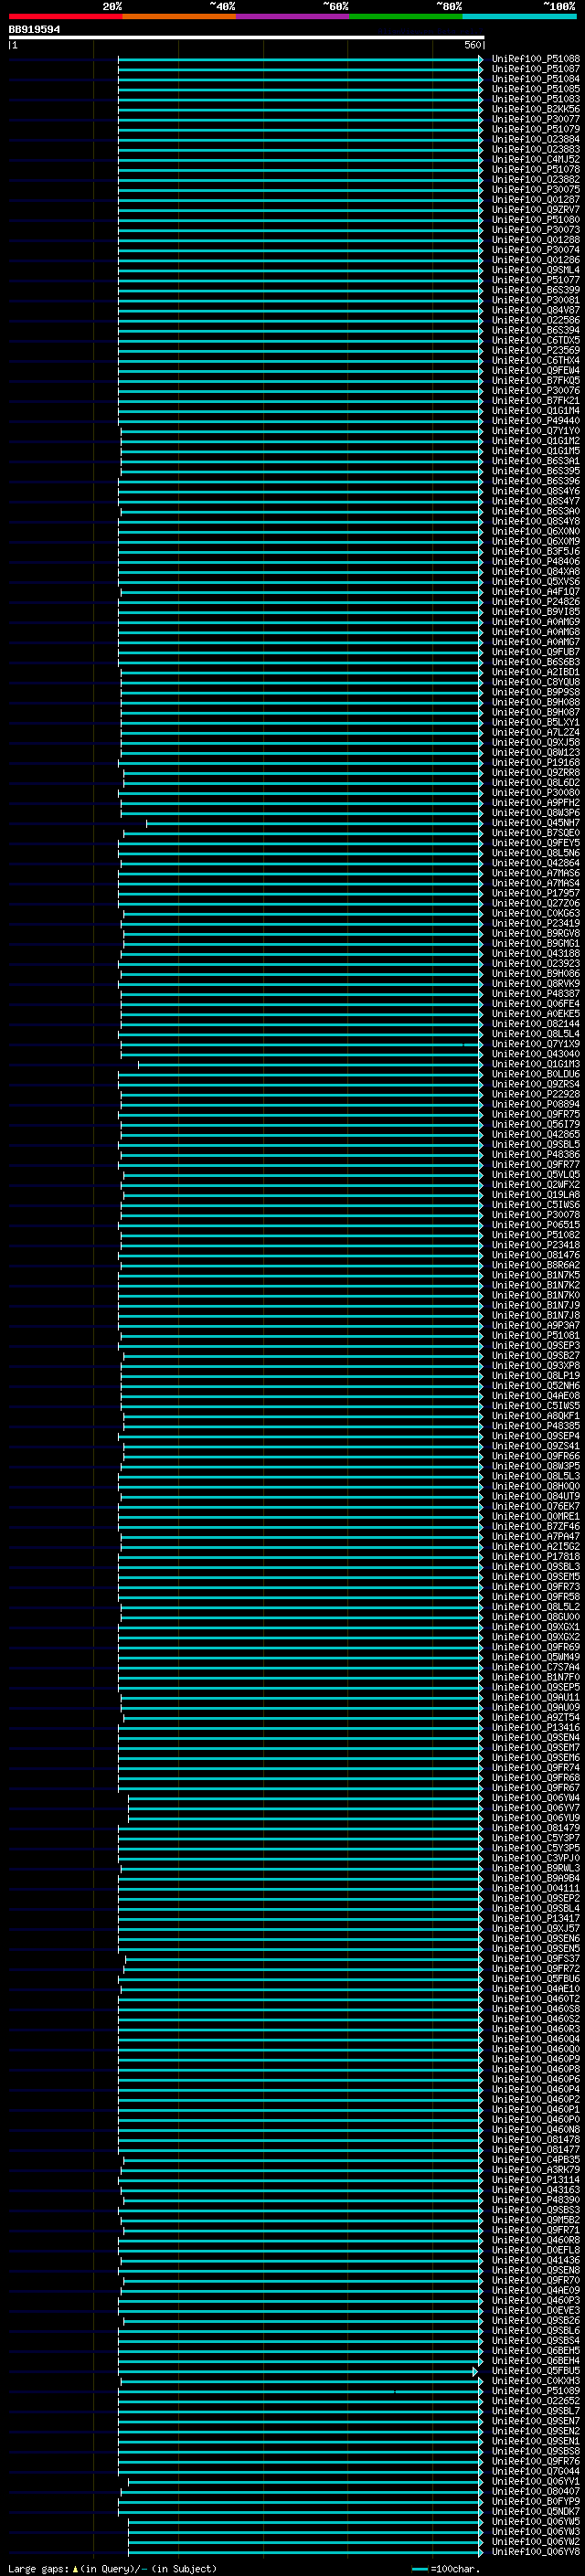Click the query end position label 560

(x=473, y=45)
